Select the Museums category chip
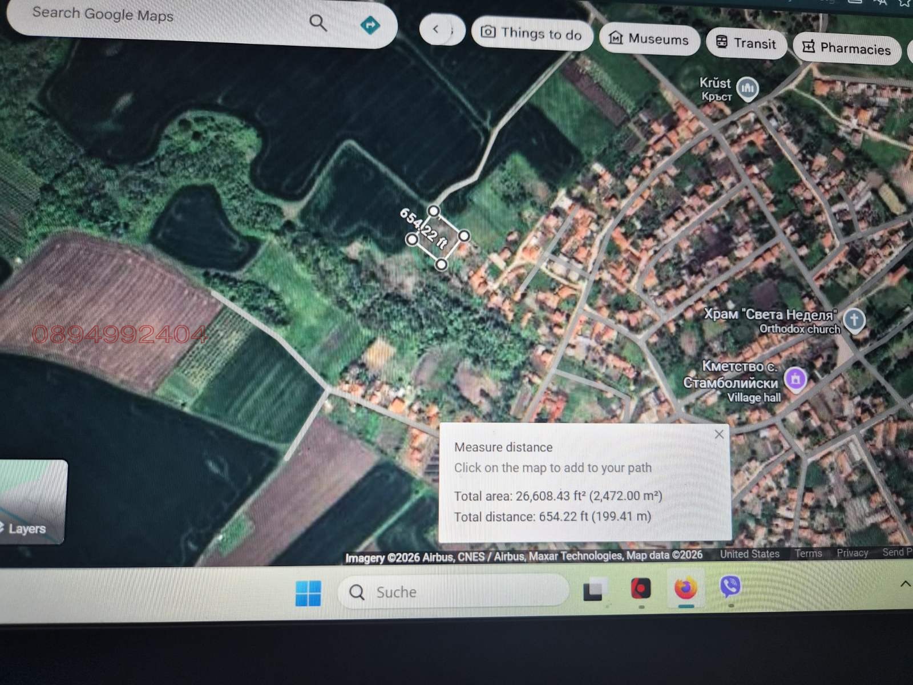Viewport: 913px width, 685px height. point(649,39)
